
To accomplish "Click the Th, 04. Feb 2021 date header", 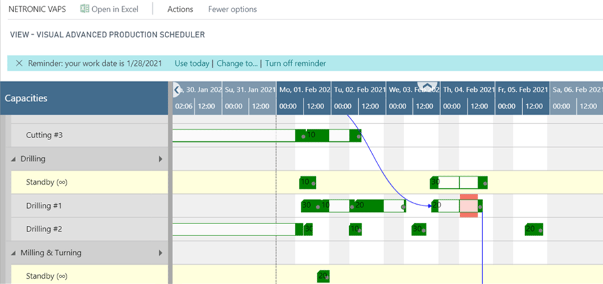I will [468, 89].
